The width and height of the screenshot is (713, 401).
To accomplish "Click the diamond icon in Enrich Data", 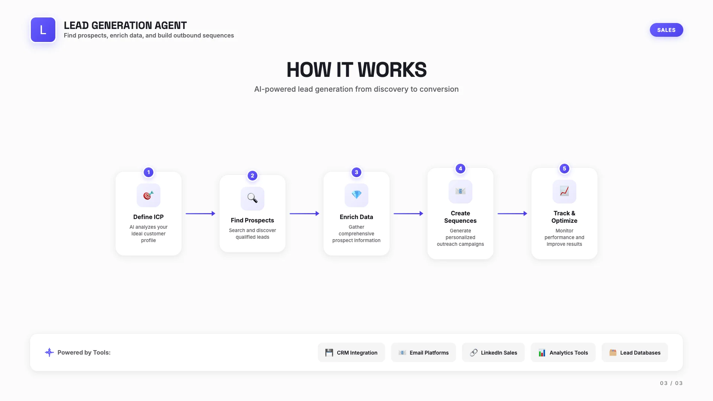I will [356, 195].
